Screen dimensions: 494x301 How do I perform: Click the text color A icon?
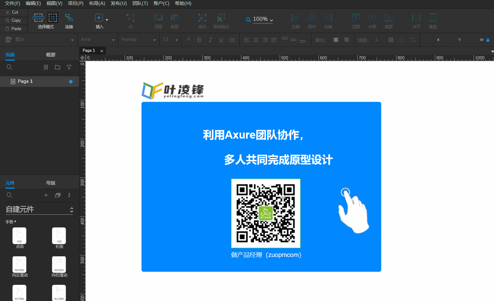[x=188, y=39]
